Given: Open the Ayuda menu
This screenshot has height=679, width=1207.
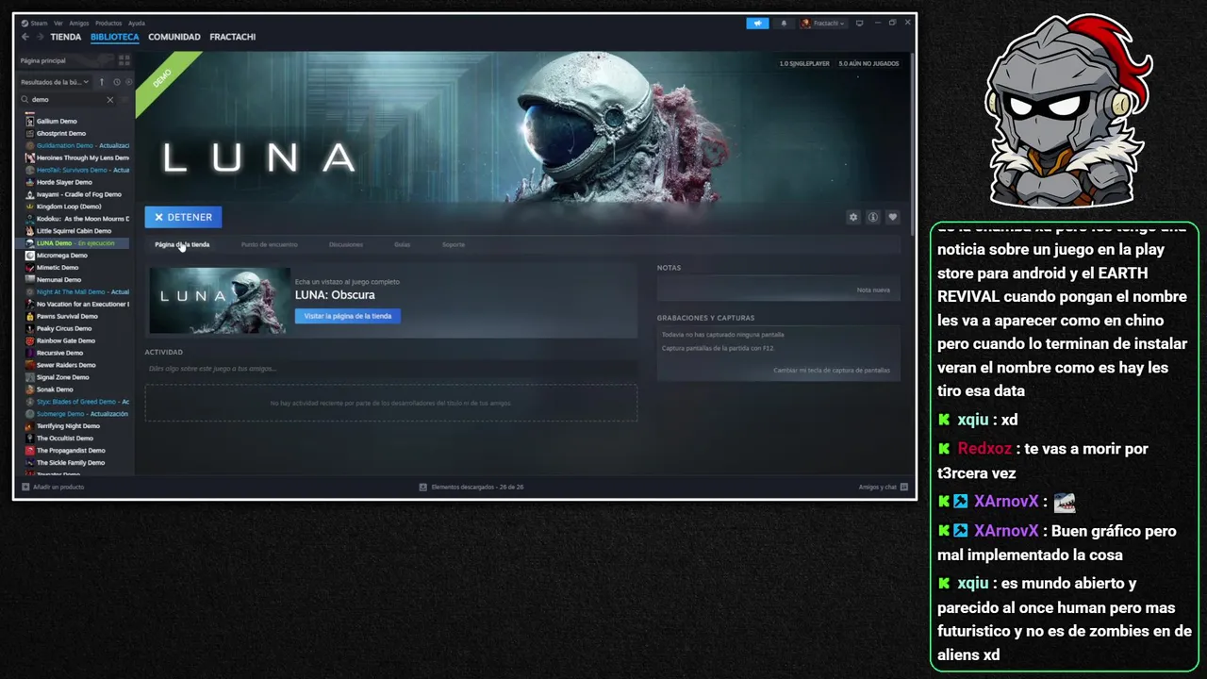Looking at the screenshot, I should [137, 23].
